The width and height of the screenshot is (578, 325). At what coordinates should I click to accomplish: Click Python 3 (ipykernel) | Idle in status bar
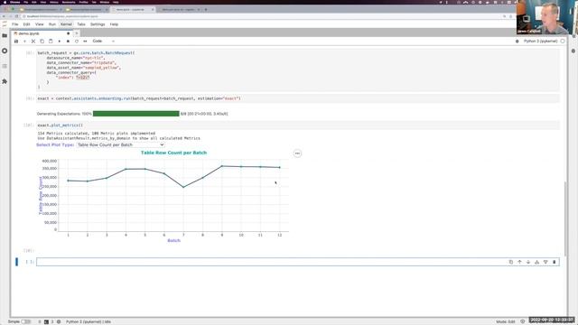tap(89, 321)
